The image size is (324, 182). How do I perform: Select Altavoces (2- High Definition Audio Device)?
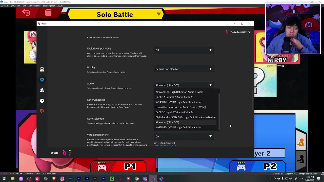tap(186, 92)
